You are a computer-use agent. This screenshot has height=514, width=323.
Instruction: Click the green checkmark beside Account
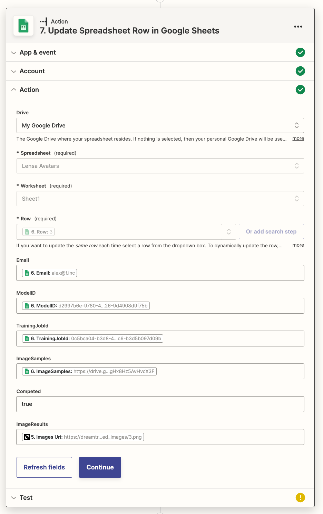pos(300,71)
